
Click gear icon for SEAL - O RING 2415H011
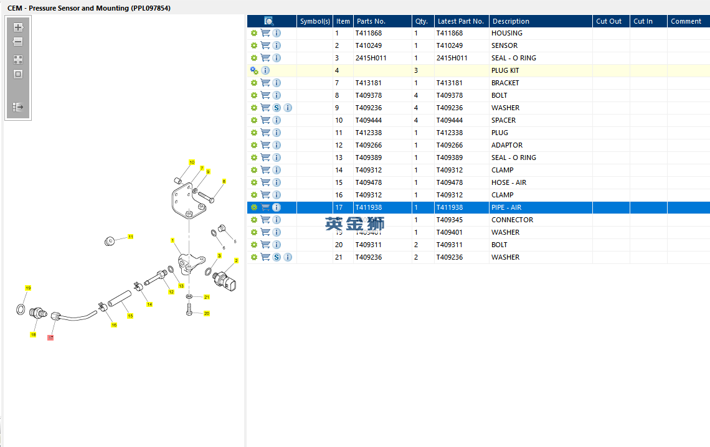coord(254,58)
